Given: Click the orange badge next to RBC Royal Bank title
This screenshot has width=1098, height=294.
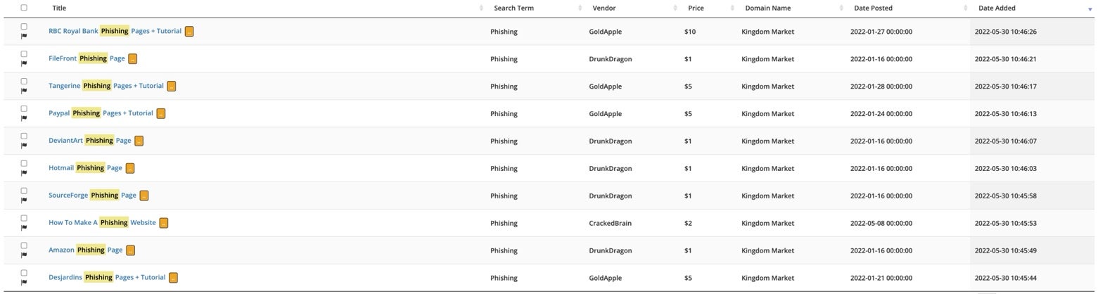Looking at the screenshot, I should pyautogui.click(x=189, y=32).
